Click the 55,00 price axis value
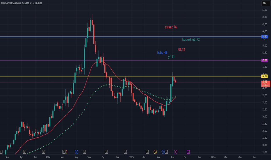 (x=265, y=46)
